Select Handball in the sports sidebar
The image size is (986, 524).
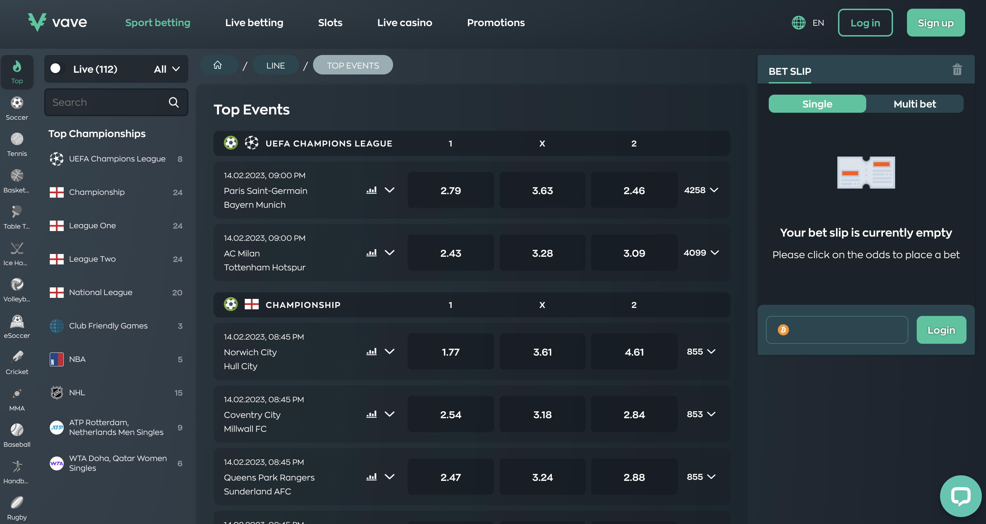[17, 472]
